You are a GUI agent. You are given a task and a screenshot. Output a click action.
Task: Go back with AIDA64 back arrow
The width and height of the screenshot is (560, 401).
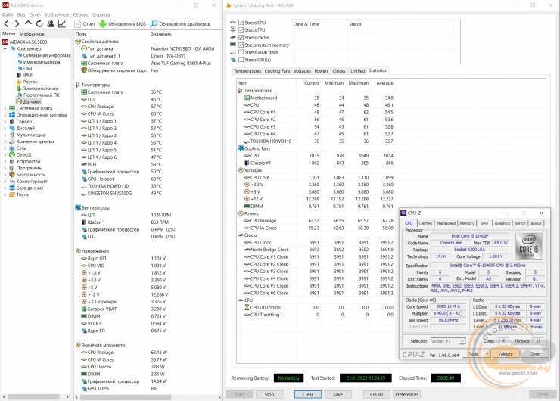click(x=6, y=24)
